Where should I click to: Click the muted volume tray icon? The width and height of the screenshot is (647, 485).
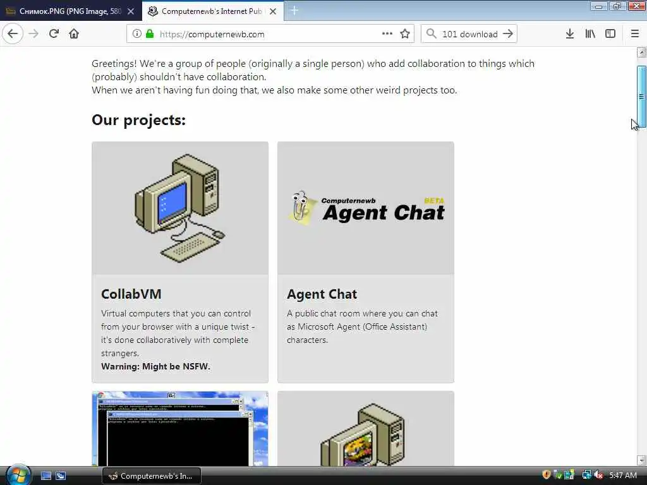599,475
